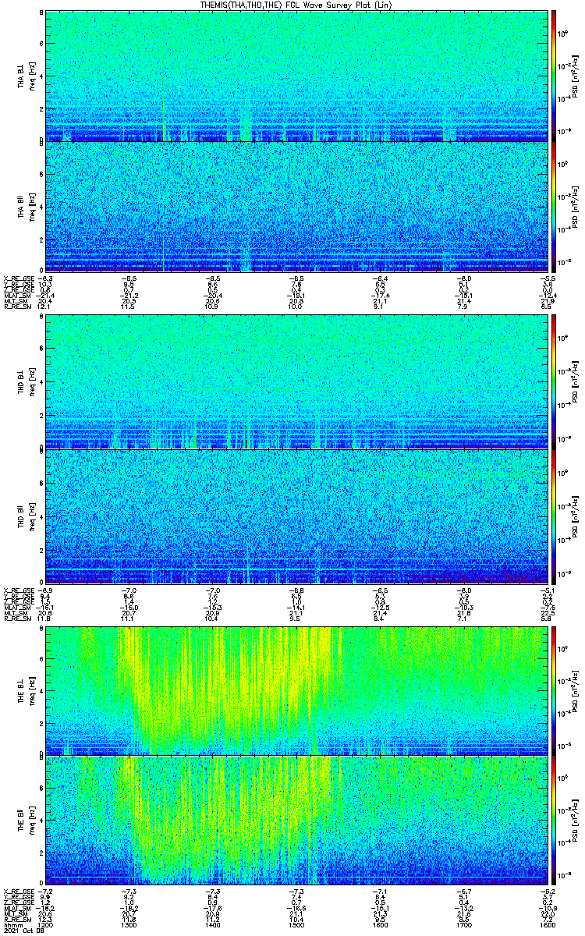Click the R_RE_SM row label under THA panels
The height and width of the screenshot is (936, 585).
point(16,307)
